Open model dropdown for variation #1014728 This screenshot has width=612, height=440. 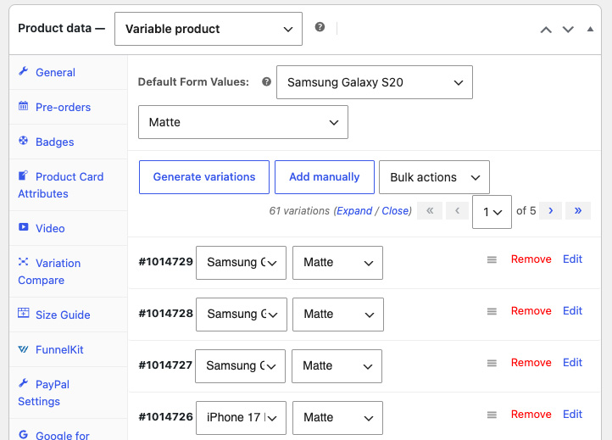coord(242,315)
